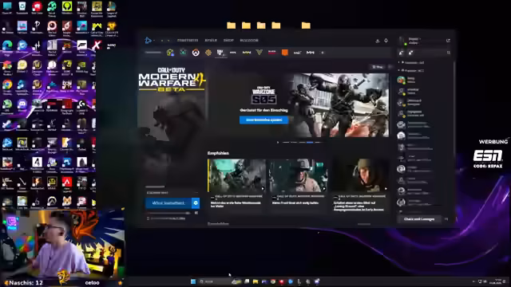This screenshot has width=511, height=287.
Task: Open Chats und Lounges button
Action: (419, 219)
